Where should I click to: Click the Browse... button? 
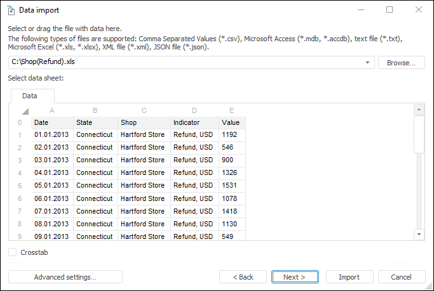coord(401,63)
